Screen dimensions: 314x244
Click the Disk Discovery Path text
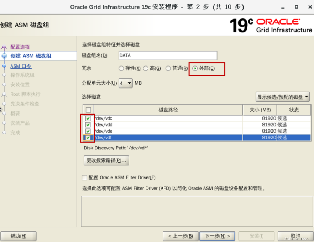116,148
